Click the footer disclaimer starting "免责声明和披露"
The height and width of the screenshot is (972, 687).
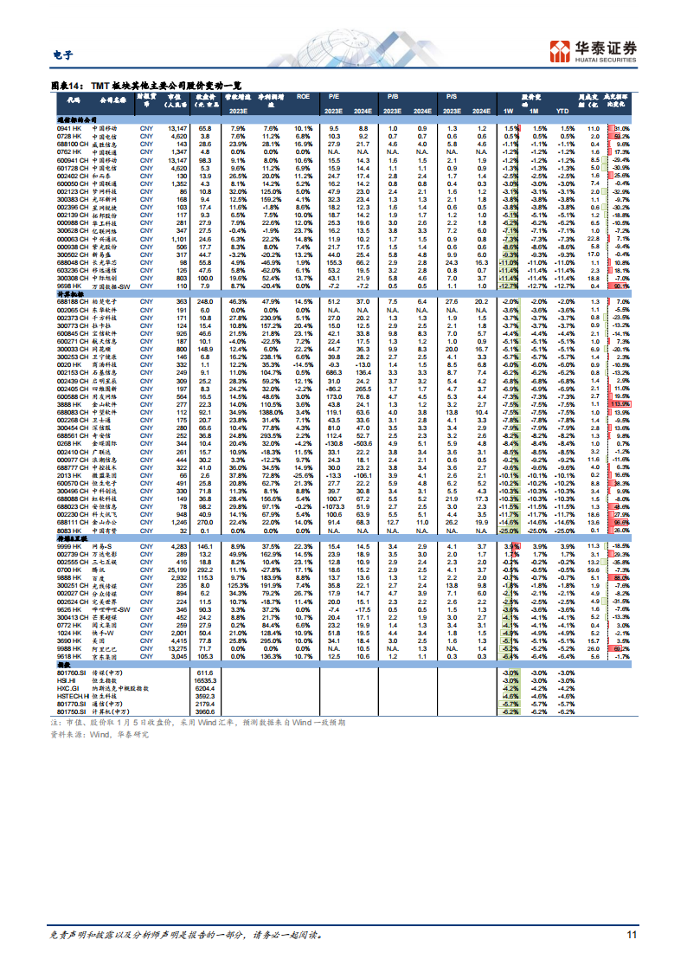186,935
